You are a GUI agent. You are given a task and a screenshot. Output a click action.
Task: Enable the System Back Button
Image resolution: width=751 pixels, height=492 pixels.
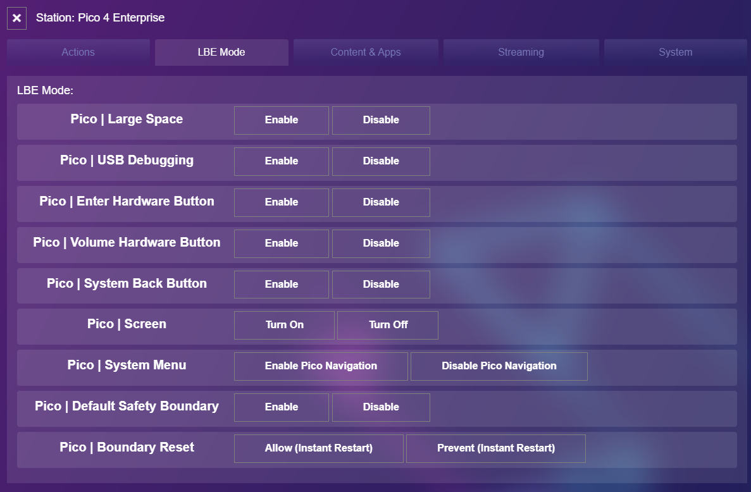tap(282, 285)
